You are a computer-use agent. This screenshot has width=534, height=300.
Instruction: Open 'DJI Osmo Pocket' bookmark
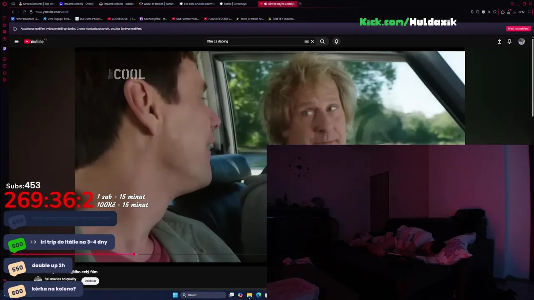[89, 19]
